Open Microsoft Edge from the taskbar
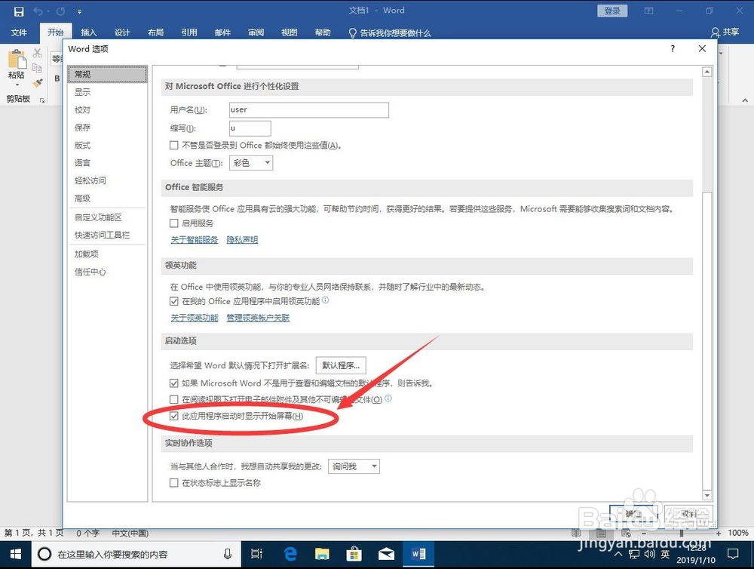This screenshot has height=569, width=754. pyautogui.click(x=290, y=554)
